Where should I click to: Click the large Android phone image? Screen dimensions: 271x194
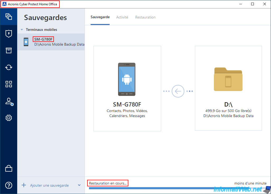pos(127,79)
